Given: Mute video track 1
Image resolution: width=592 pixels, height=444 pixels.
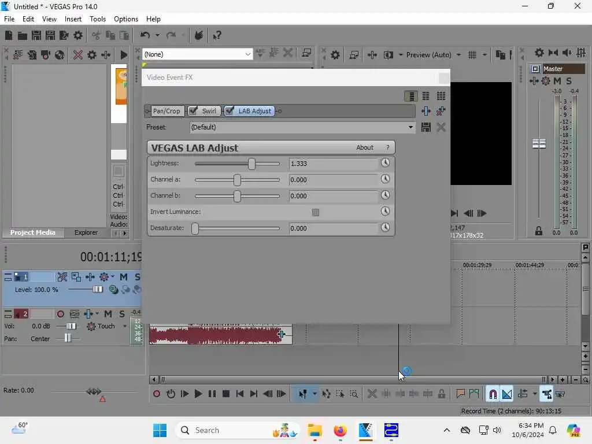Looking at the screenshot, I should 124,277.
